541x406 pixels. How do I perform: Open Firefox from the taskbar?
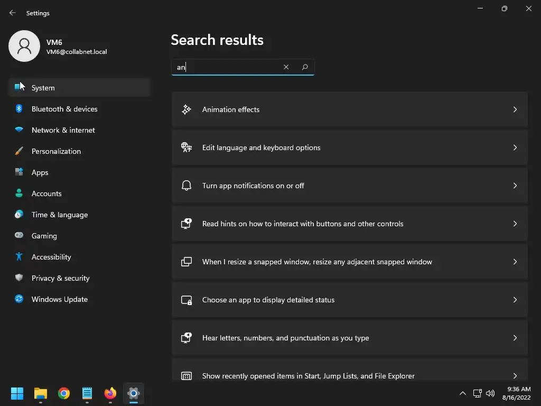[110, 393]
